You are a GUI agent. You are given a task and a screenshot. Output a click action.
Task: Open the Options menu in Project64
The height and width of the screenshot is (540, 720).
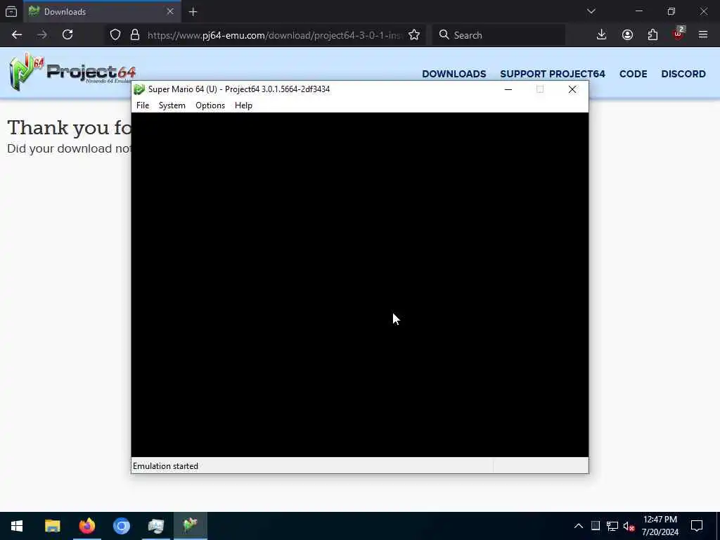pos(210,105)
